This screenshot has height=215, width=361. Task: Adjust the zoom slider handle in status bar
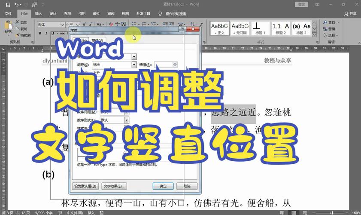[x=332, y=213]
